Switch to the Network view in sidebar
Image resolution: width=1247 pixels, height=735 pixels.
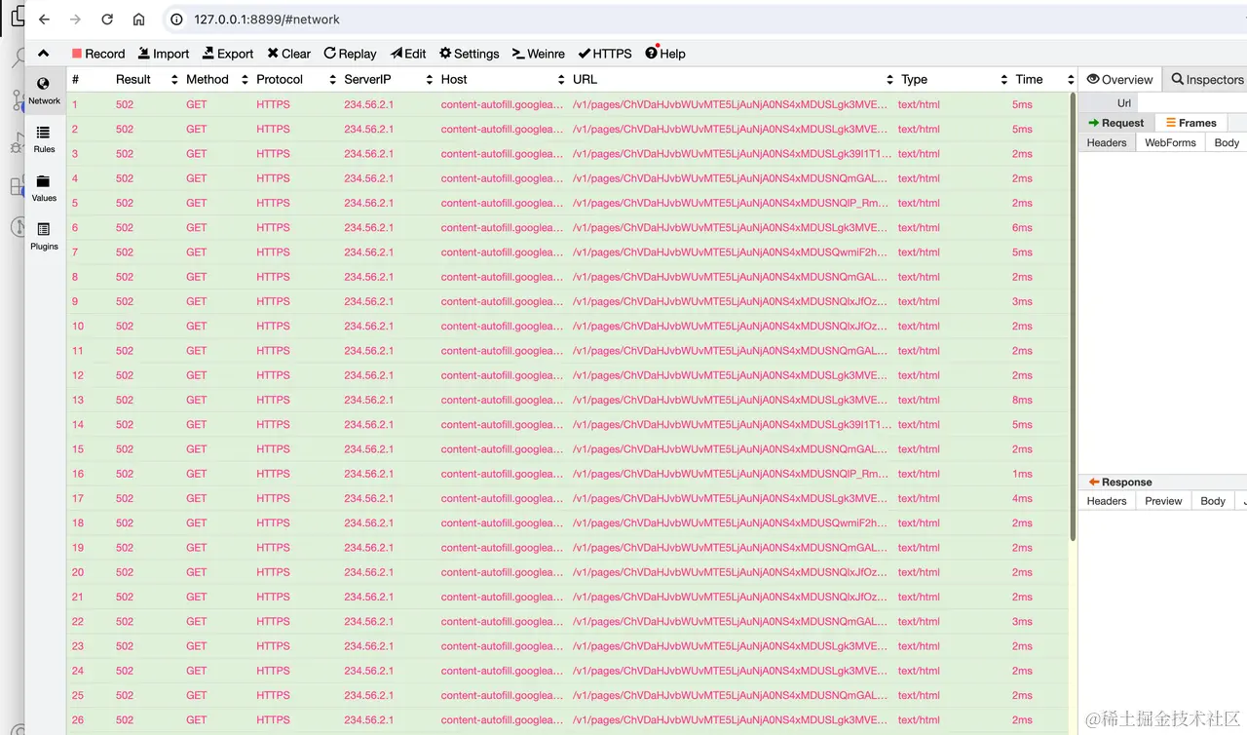pyautogui.click(x=44, y=91)
